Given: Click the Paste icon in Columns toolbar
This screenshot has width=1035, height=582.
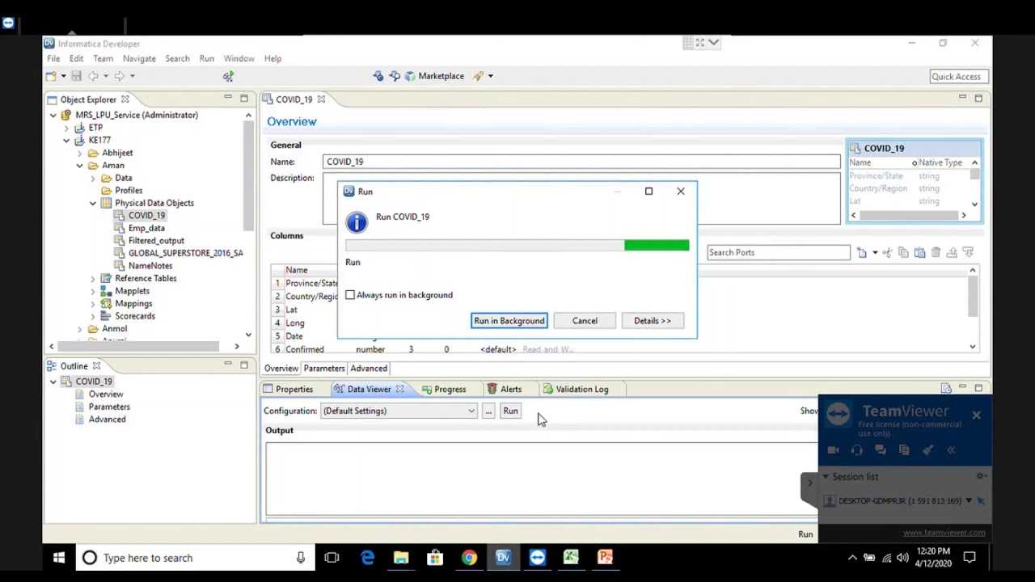Looking at the screenshot, I should tap(919, 253).
